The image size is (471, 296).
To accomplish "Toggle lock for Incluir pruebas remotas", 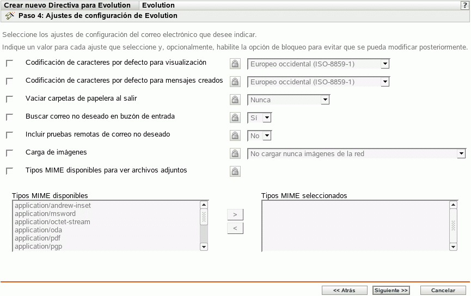I will point(235,135).
